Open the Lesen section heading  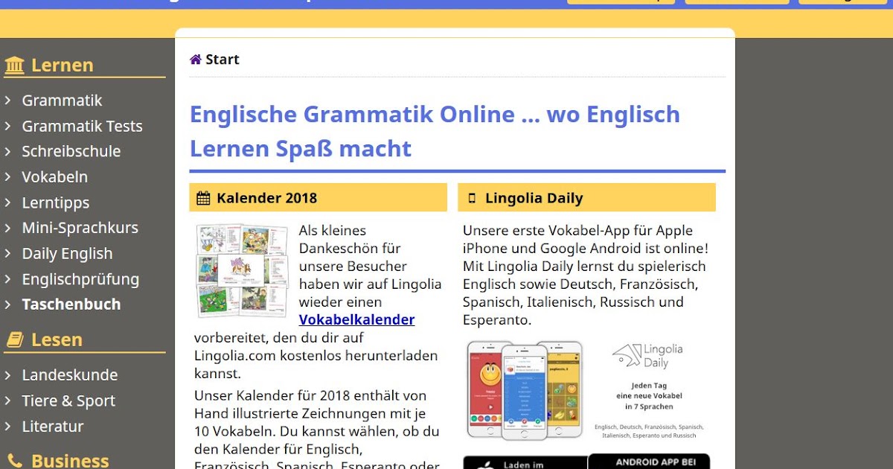coord(57,340)
